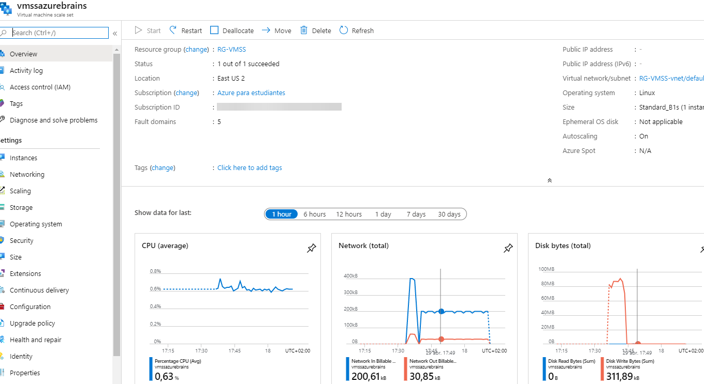Click the 'East US 2' location value

tap(231, 79)
